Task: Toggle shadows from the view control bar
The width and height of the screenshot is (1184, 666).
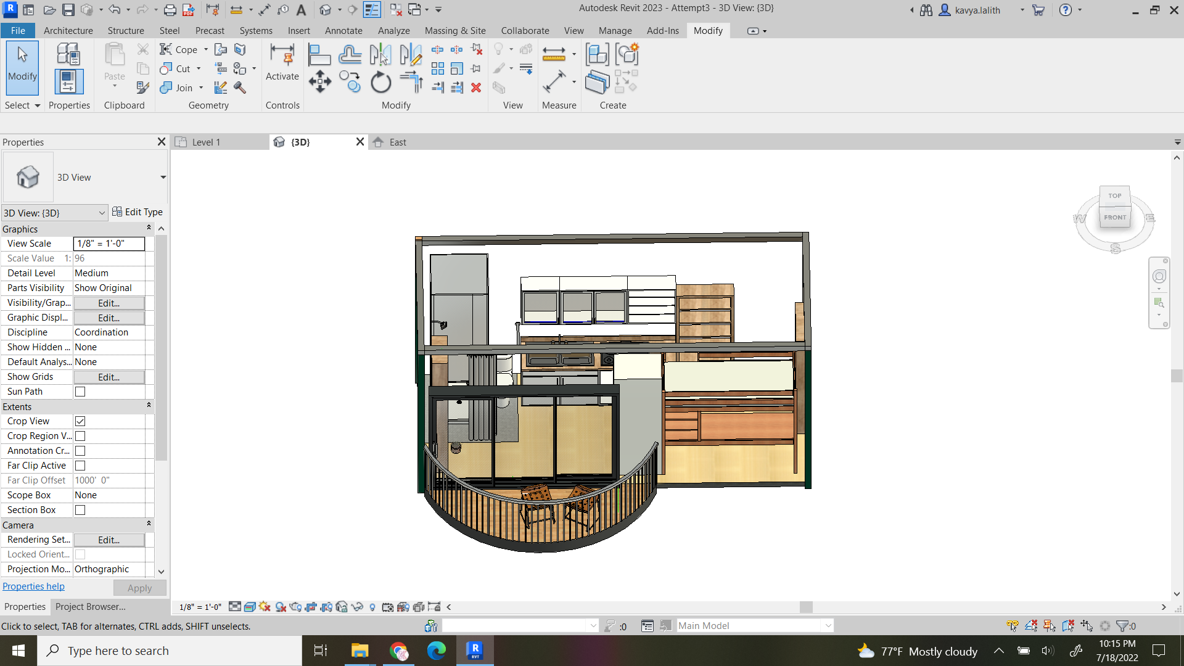Action: tap(279, 607)
